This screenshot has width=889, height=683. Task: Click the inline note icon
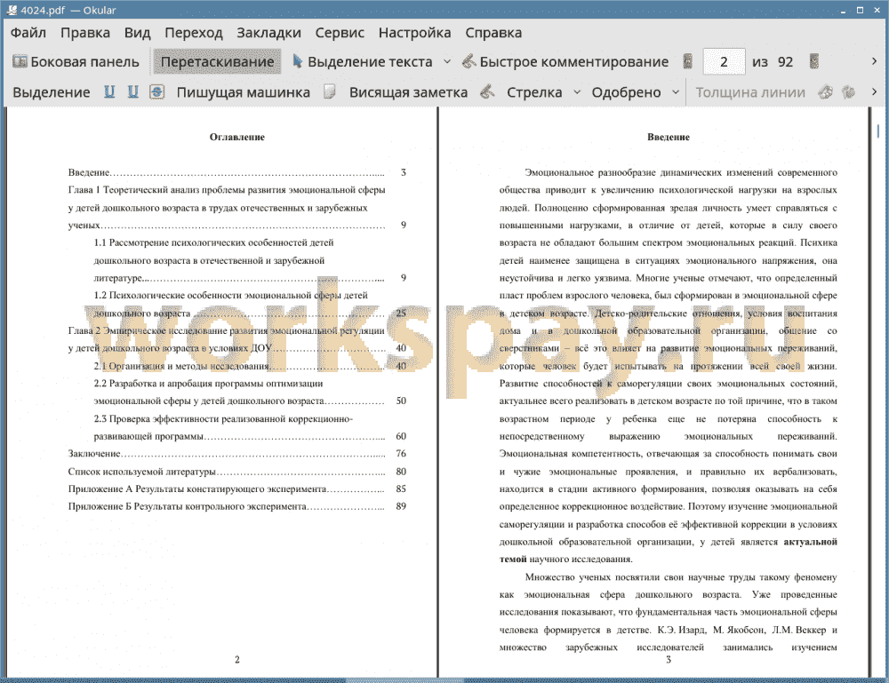pos(330,91)
